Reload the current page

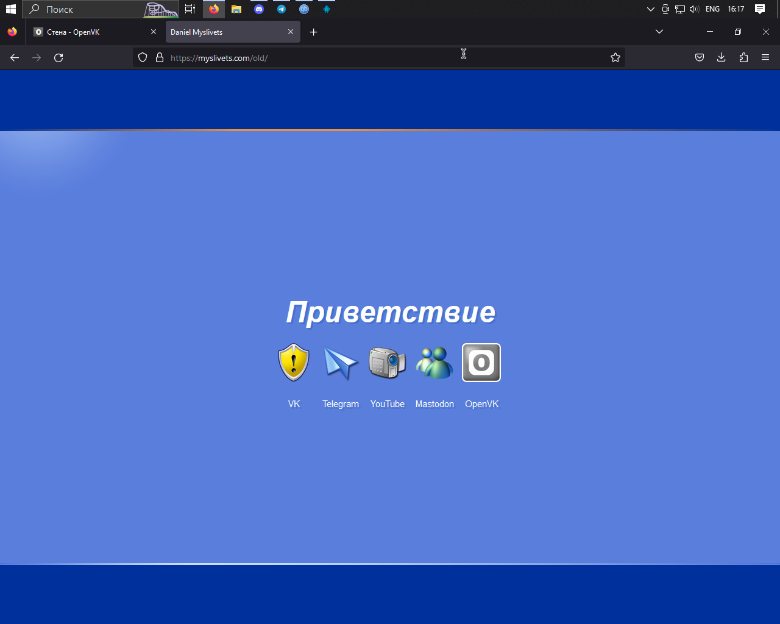tap(58, 57)
